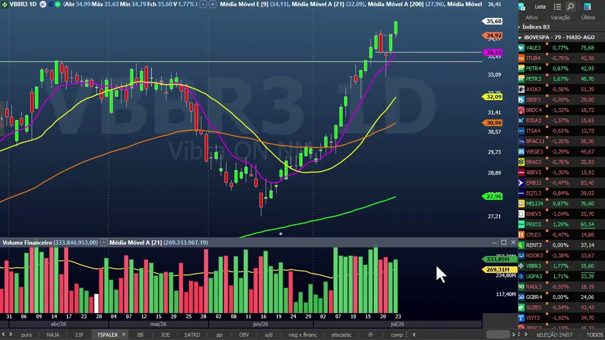Screen dimensions: 605x340
Task: Open the Lista dropdown
Action: pyautogui.click(x=540, y=7)
